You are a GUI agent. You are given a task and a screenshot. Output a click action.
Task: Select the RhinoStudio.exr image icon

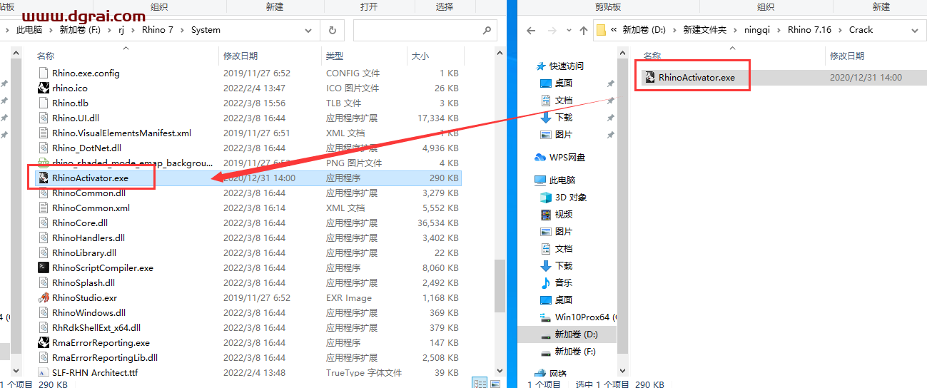tap(44, 297)
